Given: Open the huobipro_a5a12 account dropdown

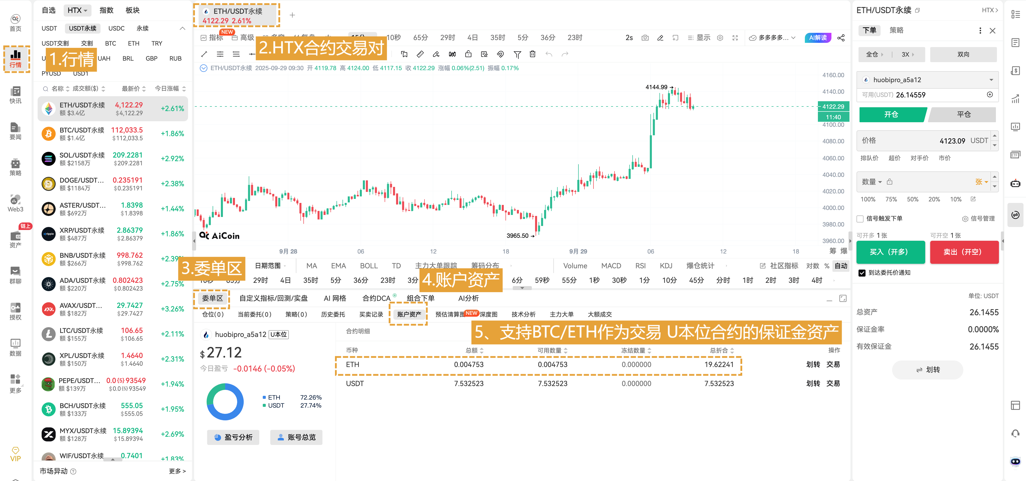Looking at the screenshot, I should tap(927, 80).
